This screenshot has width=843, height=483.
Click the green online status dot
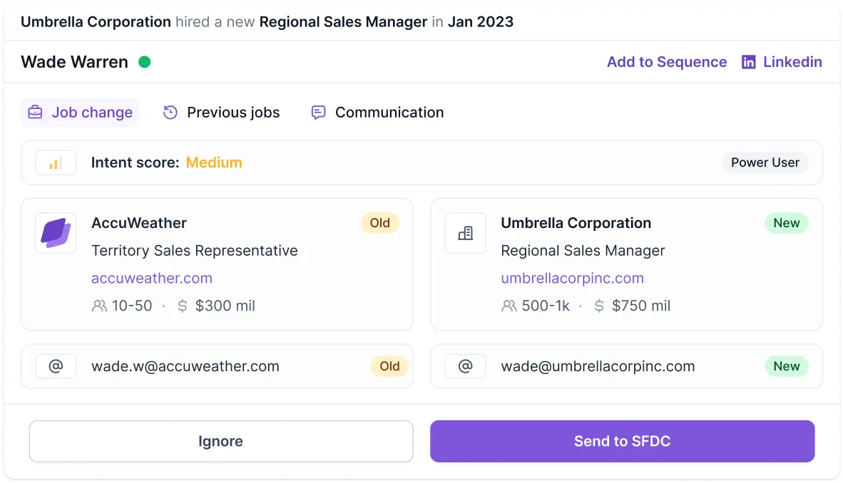[145, 62]
